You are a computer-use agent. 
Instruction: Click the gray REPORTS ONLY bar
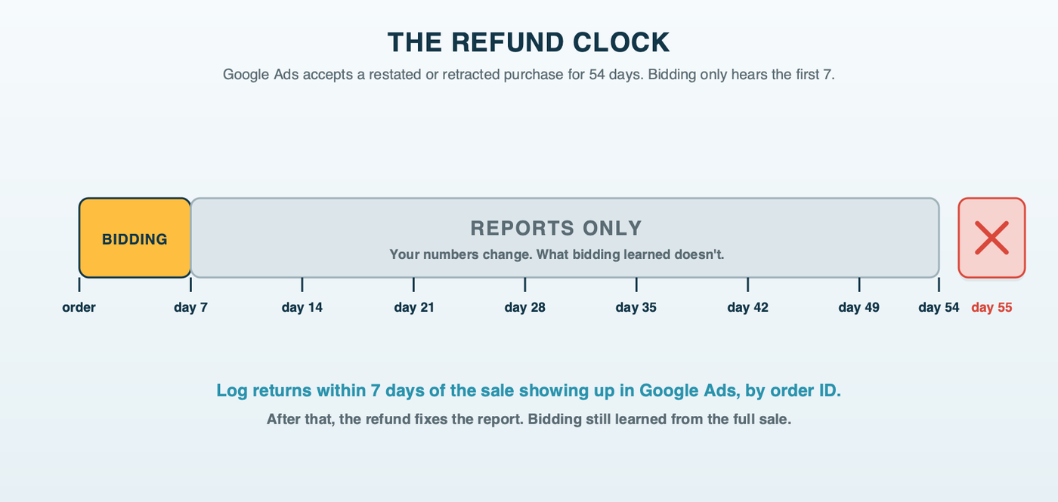click(x=565, y=238)
